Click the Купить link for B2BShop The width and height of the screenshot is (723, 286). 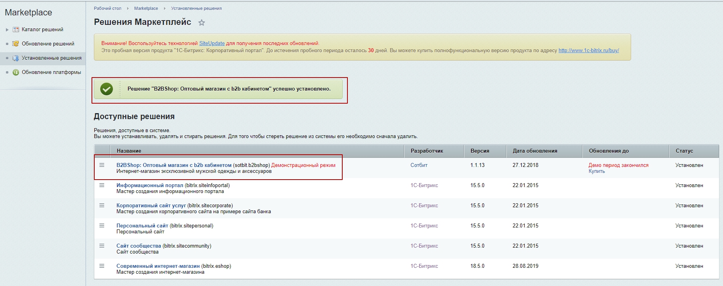point(597,171)
